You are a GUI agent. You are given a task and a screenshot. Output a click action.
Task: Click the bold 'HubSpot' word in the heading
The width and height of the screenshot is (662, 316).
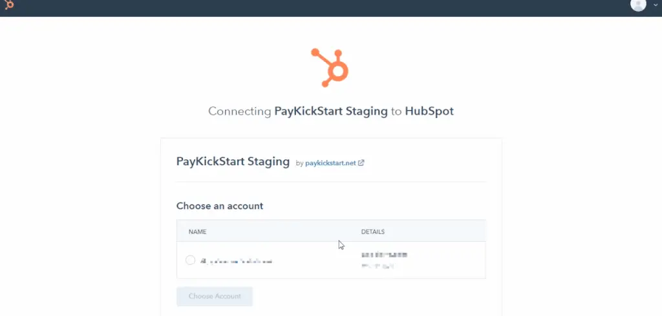(429, 111)
